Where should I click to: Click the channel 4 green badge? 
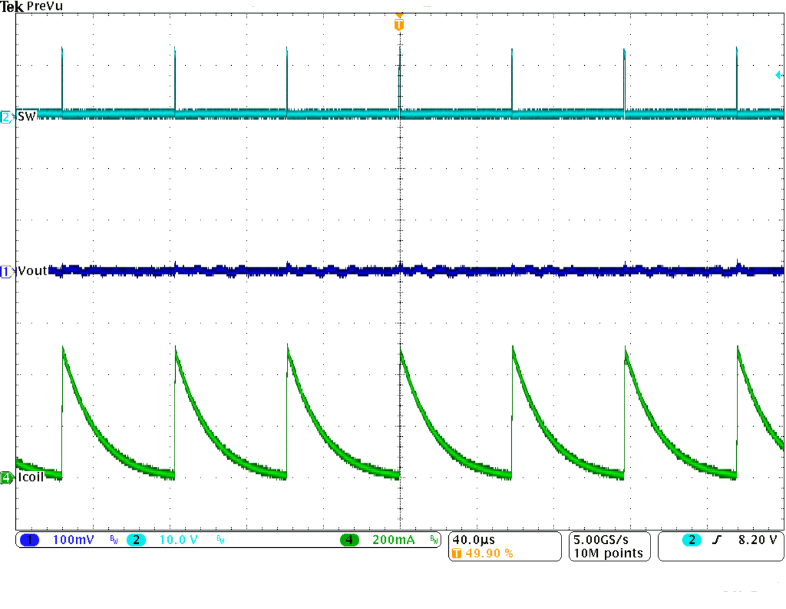[x=349, y=540]
